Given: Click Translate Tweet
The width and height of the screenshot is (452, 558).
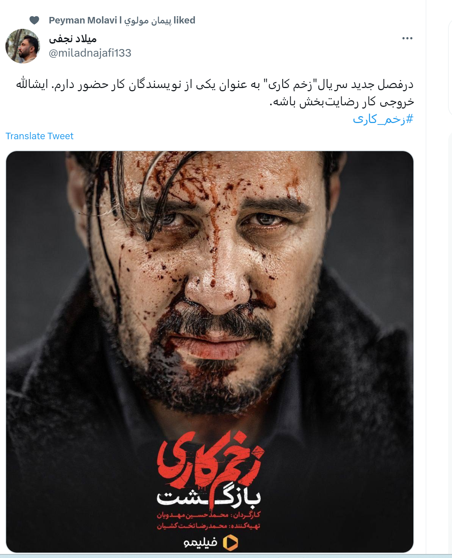Looking at the screenshot, I should point(39,136).
